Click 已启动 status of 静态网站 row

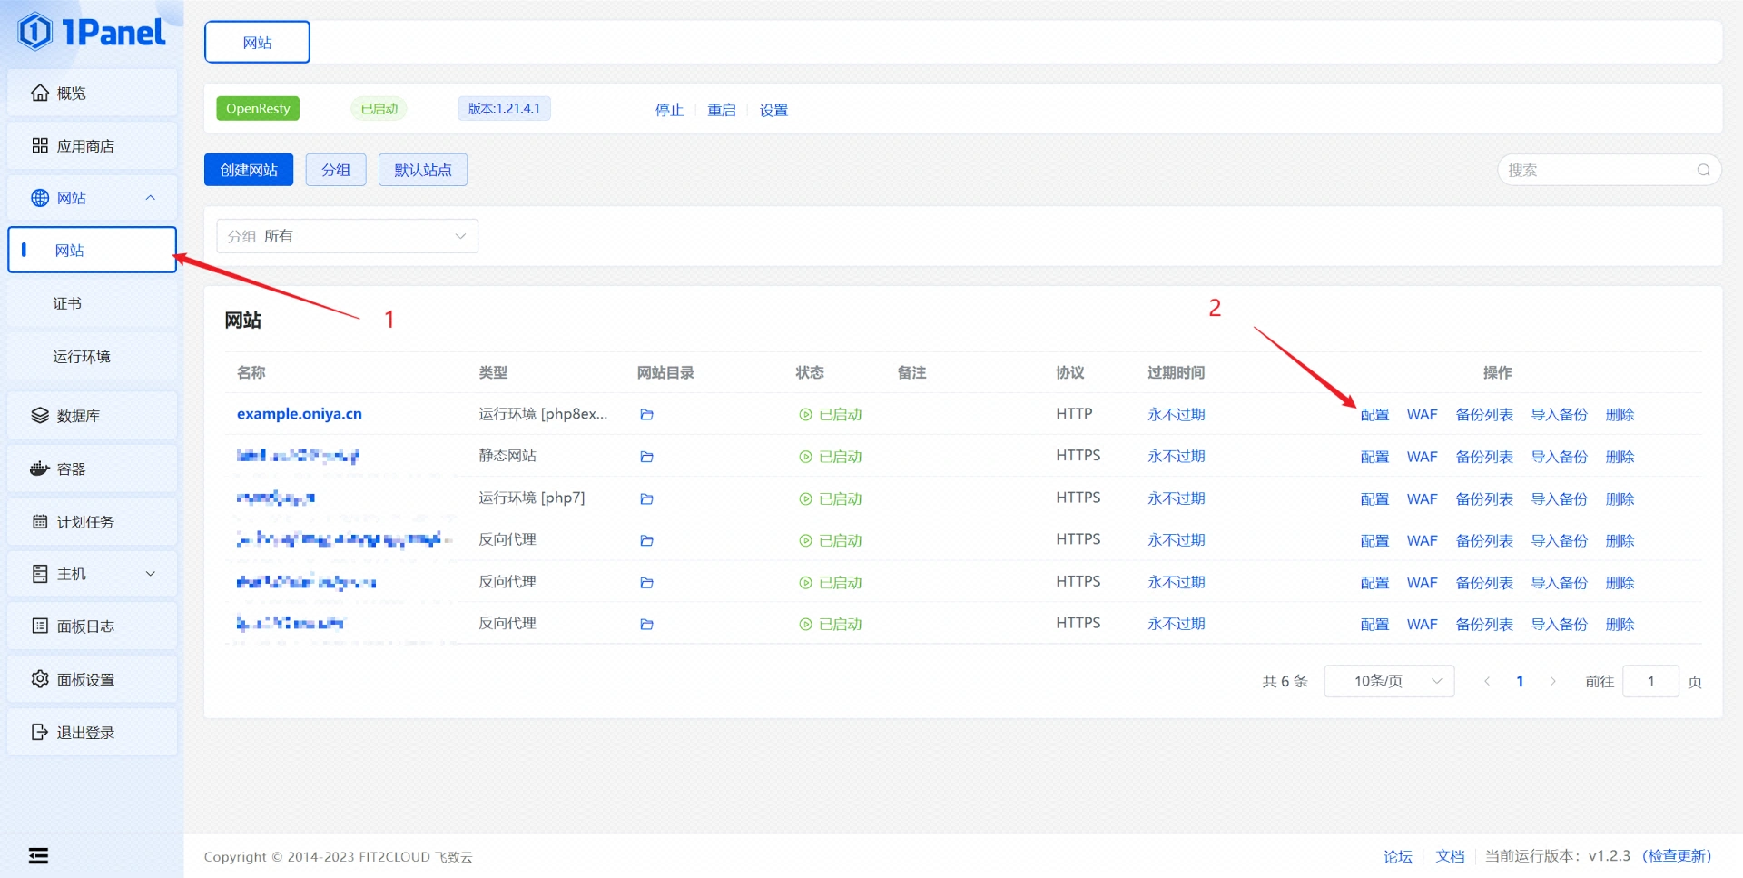[x=831, y=457]
